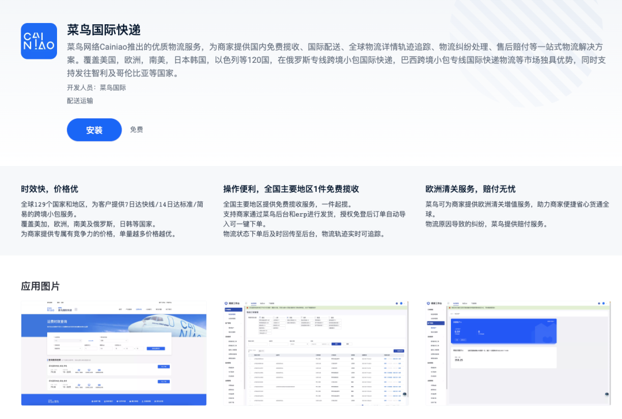
Task: Click text 菜鸟可为商家提供欧洲清关增值服务
Action: click(477, 204)
